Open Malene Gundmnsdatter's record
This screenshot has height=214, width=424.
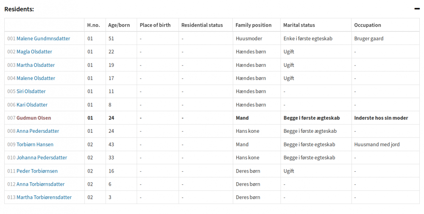(x=43, y=38)
